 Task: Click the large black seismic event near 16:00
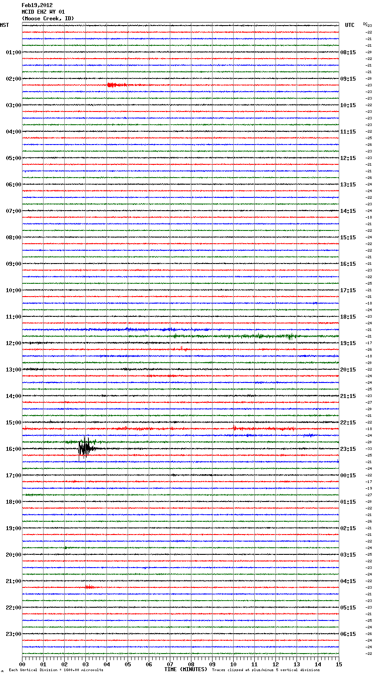tap(86, 449)
